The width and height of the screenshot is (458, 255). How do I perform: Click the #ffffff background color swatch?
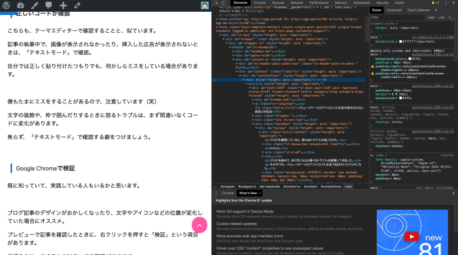(x=400, y=41)
